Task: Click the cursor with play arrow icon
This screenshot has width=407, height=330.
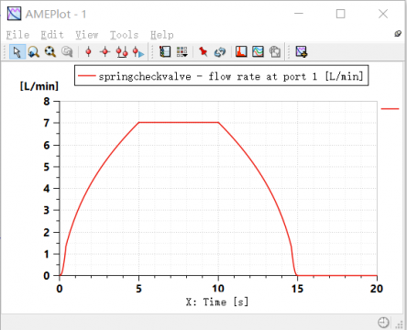Action: [138, 51]
